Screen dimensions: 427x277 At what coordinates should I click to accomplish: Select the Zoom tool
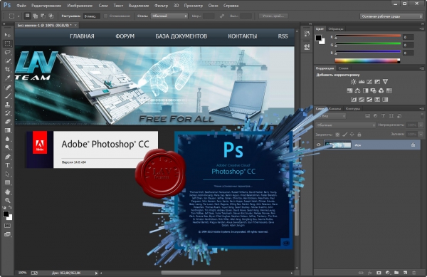tap(7, 201)
